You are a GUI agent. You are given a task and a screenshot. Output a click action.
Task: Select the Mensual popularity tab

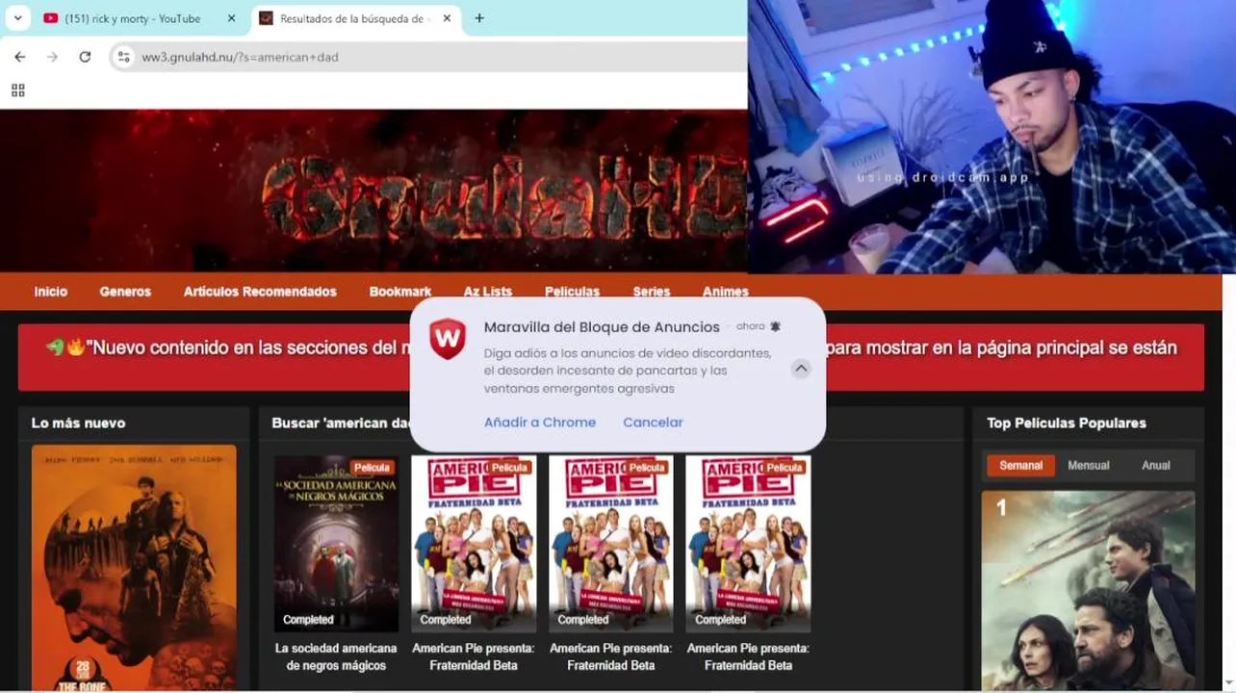pyautogui.click(x=1089, y=466)
